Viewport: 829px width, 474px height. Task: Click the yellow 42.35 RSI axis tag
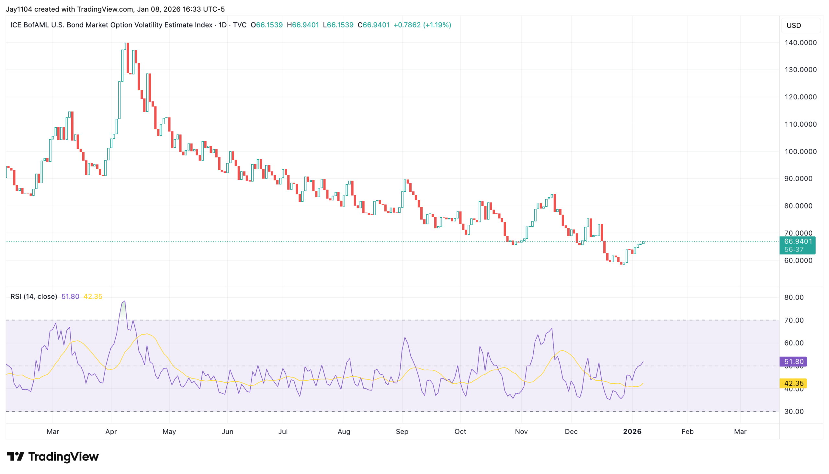coord(793,383)
